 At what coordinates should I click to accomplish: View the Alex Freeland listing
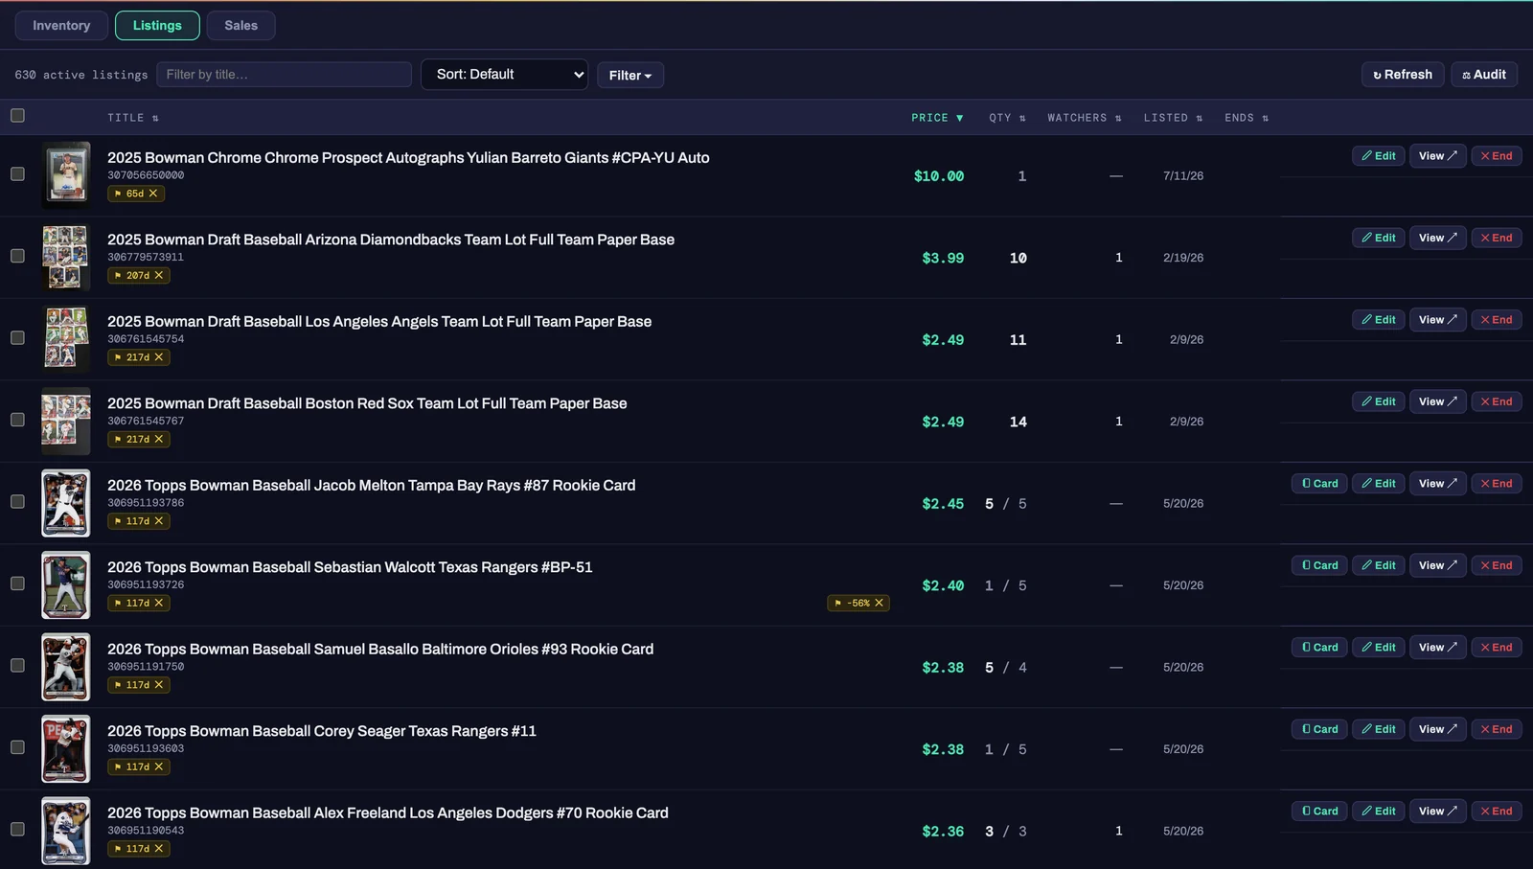[x=1437, y=812]
